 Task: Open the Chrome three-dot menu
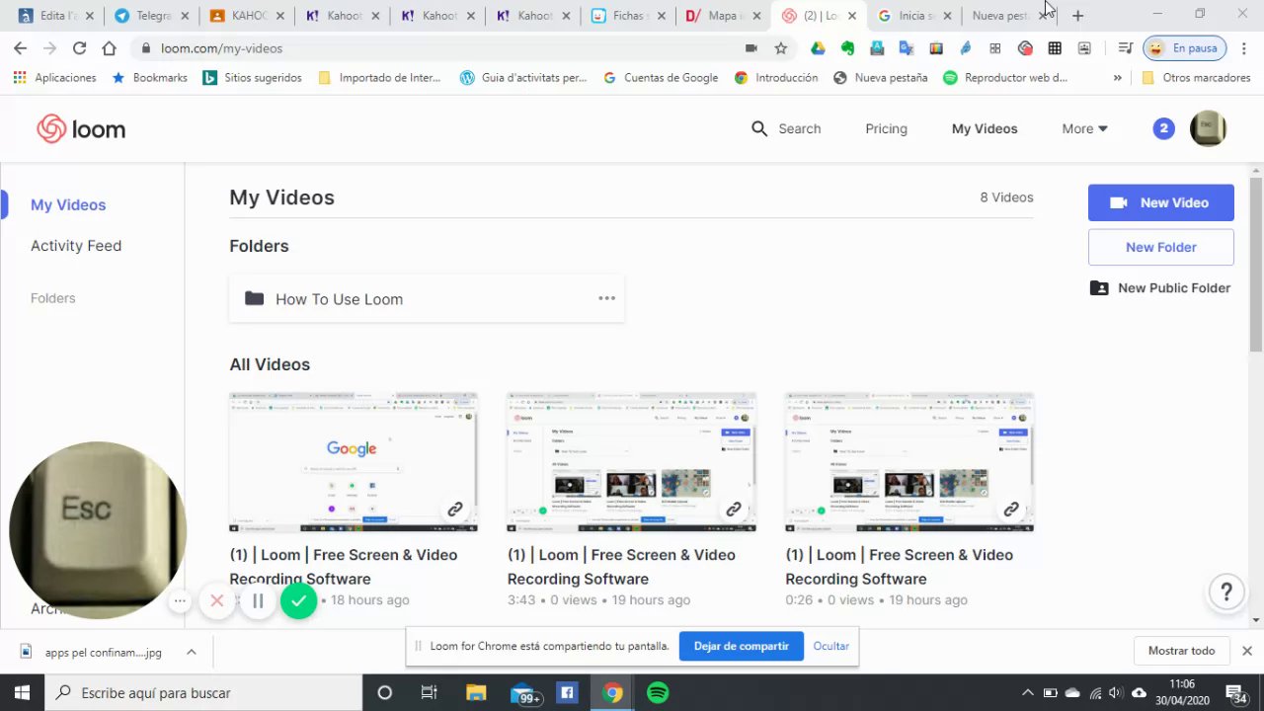point(1244,48)
